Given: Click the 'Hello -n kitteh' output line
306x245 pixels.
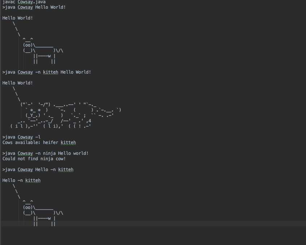Looking at the screenshot, I should point(21,180).
